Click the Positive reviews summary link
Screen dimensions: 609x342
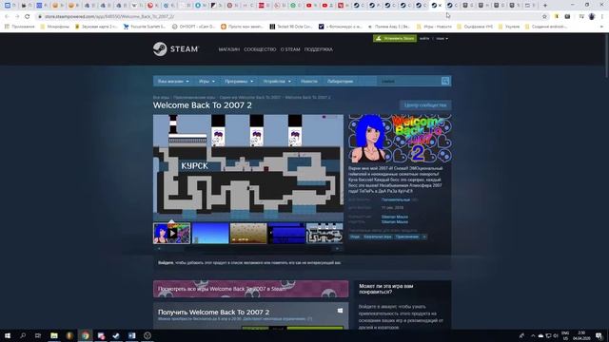click(396, 199)
